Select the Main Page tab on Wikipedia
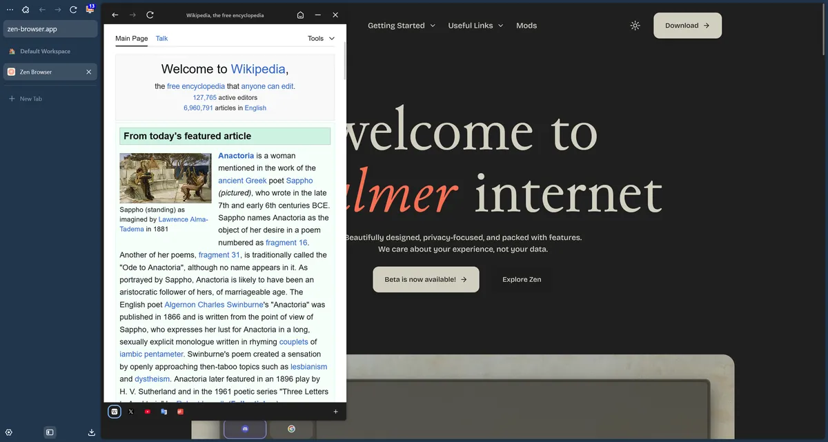Screen dimensions: 828x442 tap(131, 39)
